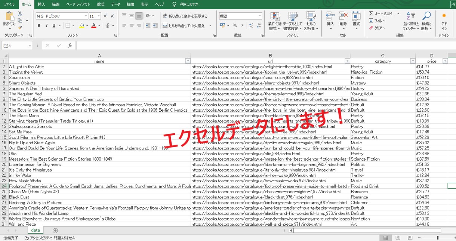Open 並べ替えとフィルター sort and filter
456x241 pixels.
click(x=411, y=21)
